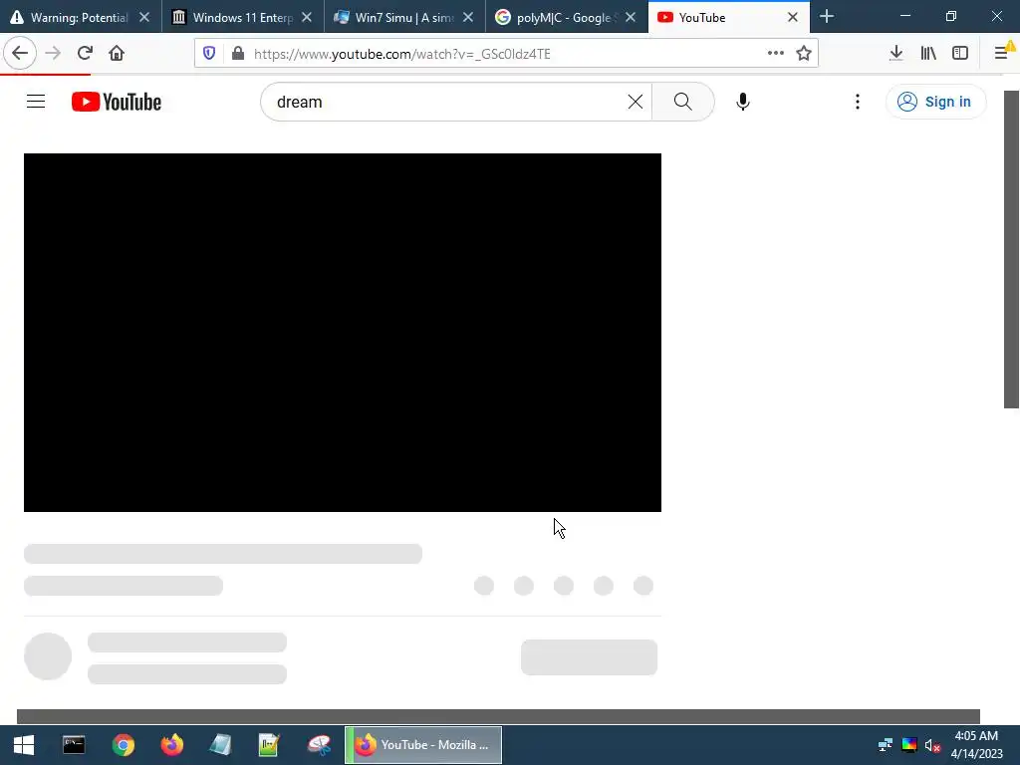
Task: Start search with your voice microphone
Action: pyautogui.click(x=743, y=102)
